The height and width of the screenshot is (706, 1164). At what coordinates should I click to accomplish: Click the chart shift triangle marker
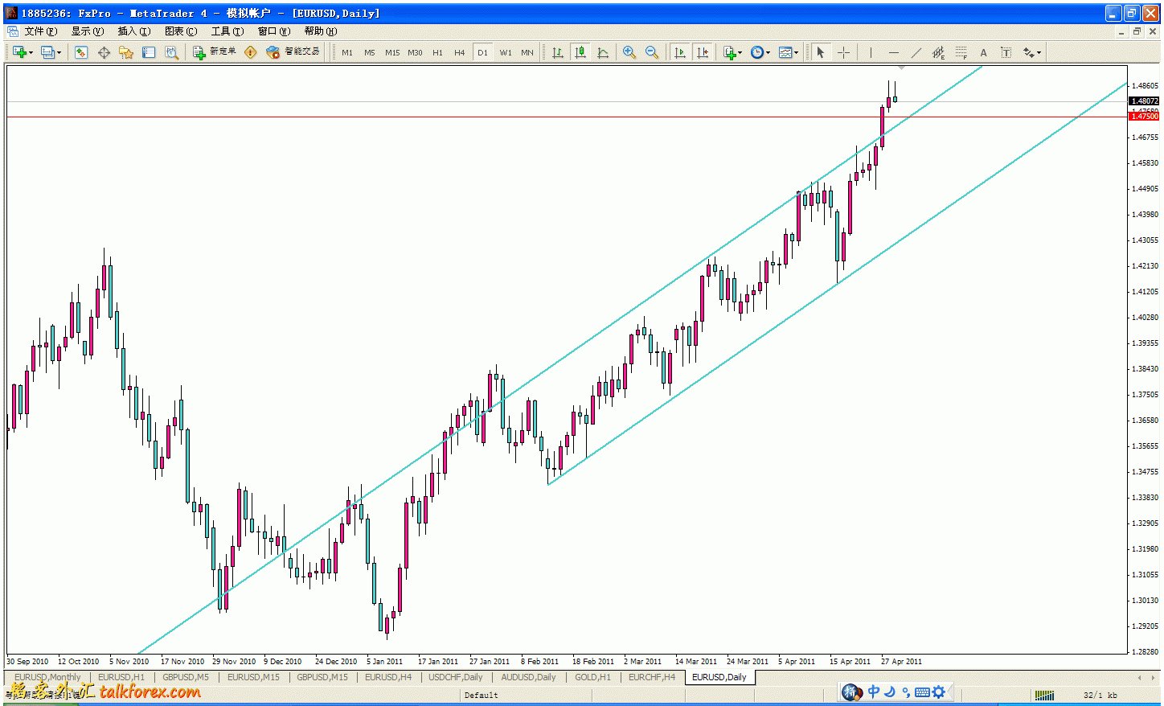click(x=902, y=68)
